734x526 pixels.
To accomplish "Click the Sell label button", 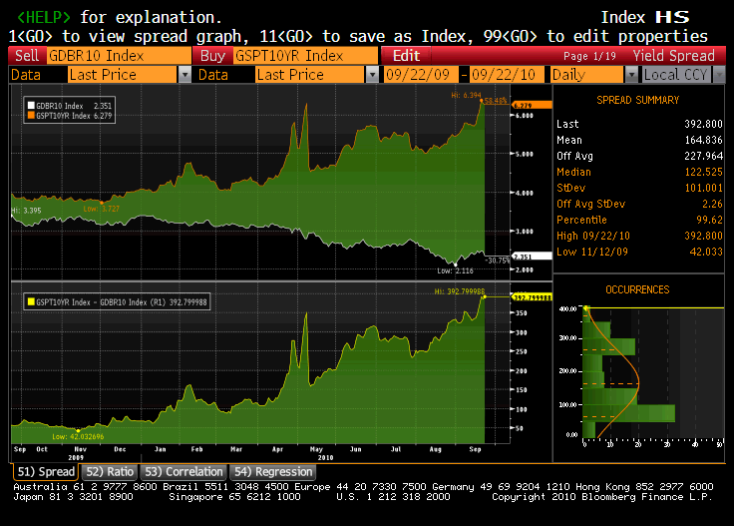I will point(27,56).
